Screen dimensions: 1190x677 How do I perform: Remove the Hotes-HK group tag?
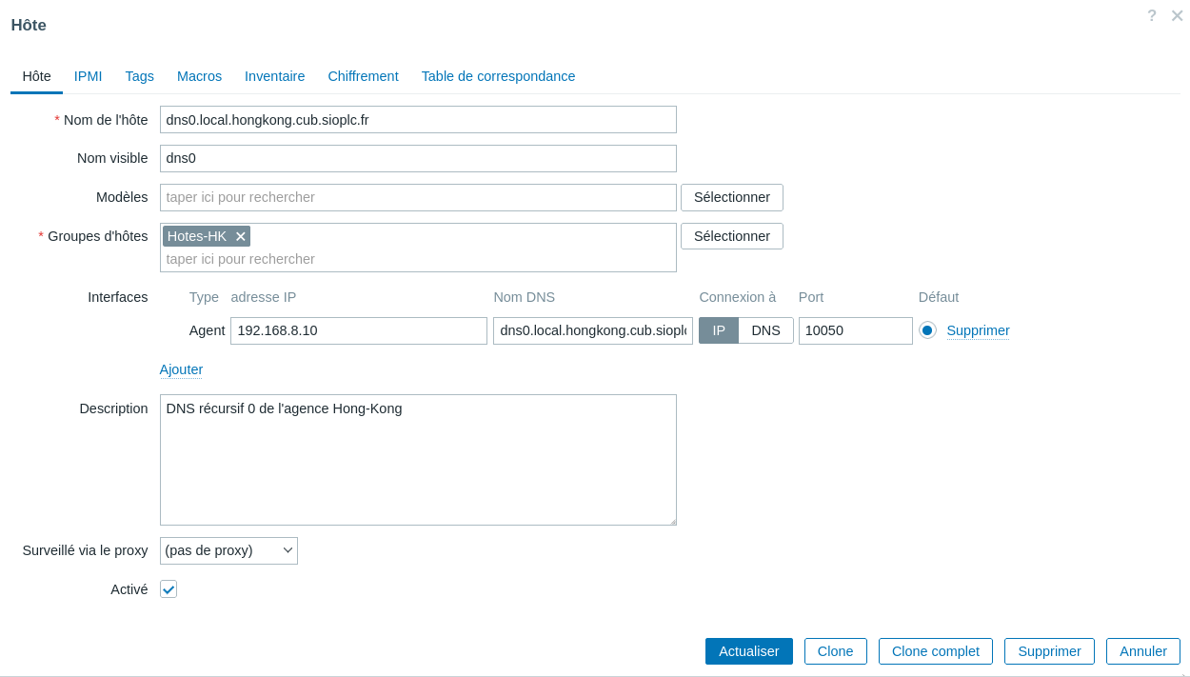click(x=241, y=236)
